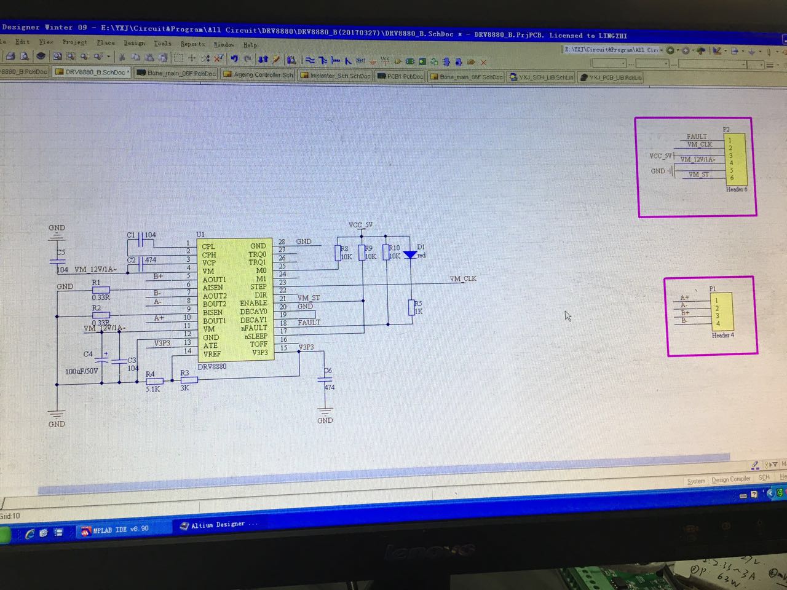Screen dimensions: 787x590
Task: Click the Grid:10 status bar text
Action: pyautogui.click(x=10, y=516)
